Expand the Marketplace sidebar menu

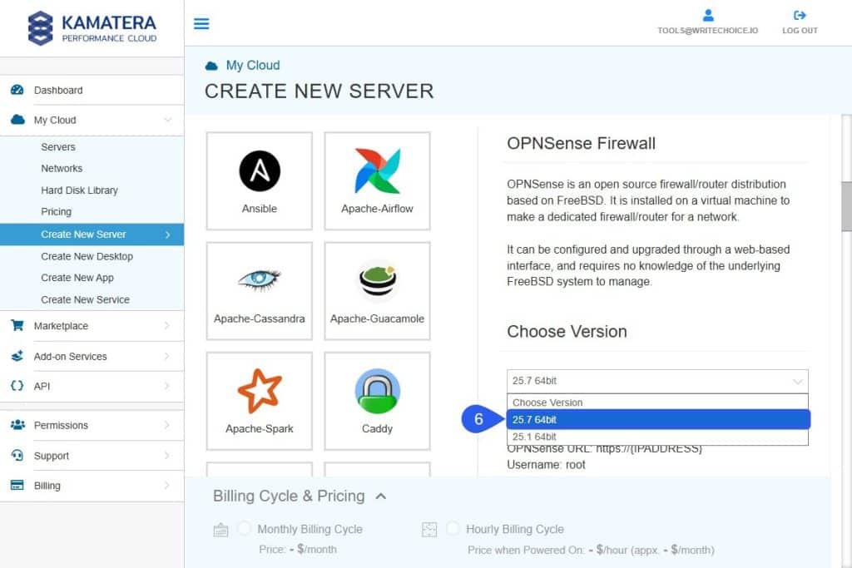click(x=92, y=326)
